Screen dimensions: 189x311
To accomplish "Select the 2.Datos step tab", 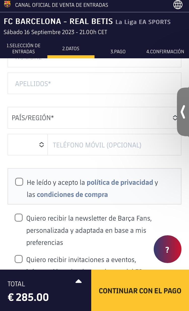I will 71,48.
